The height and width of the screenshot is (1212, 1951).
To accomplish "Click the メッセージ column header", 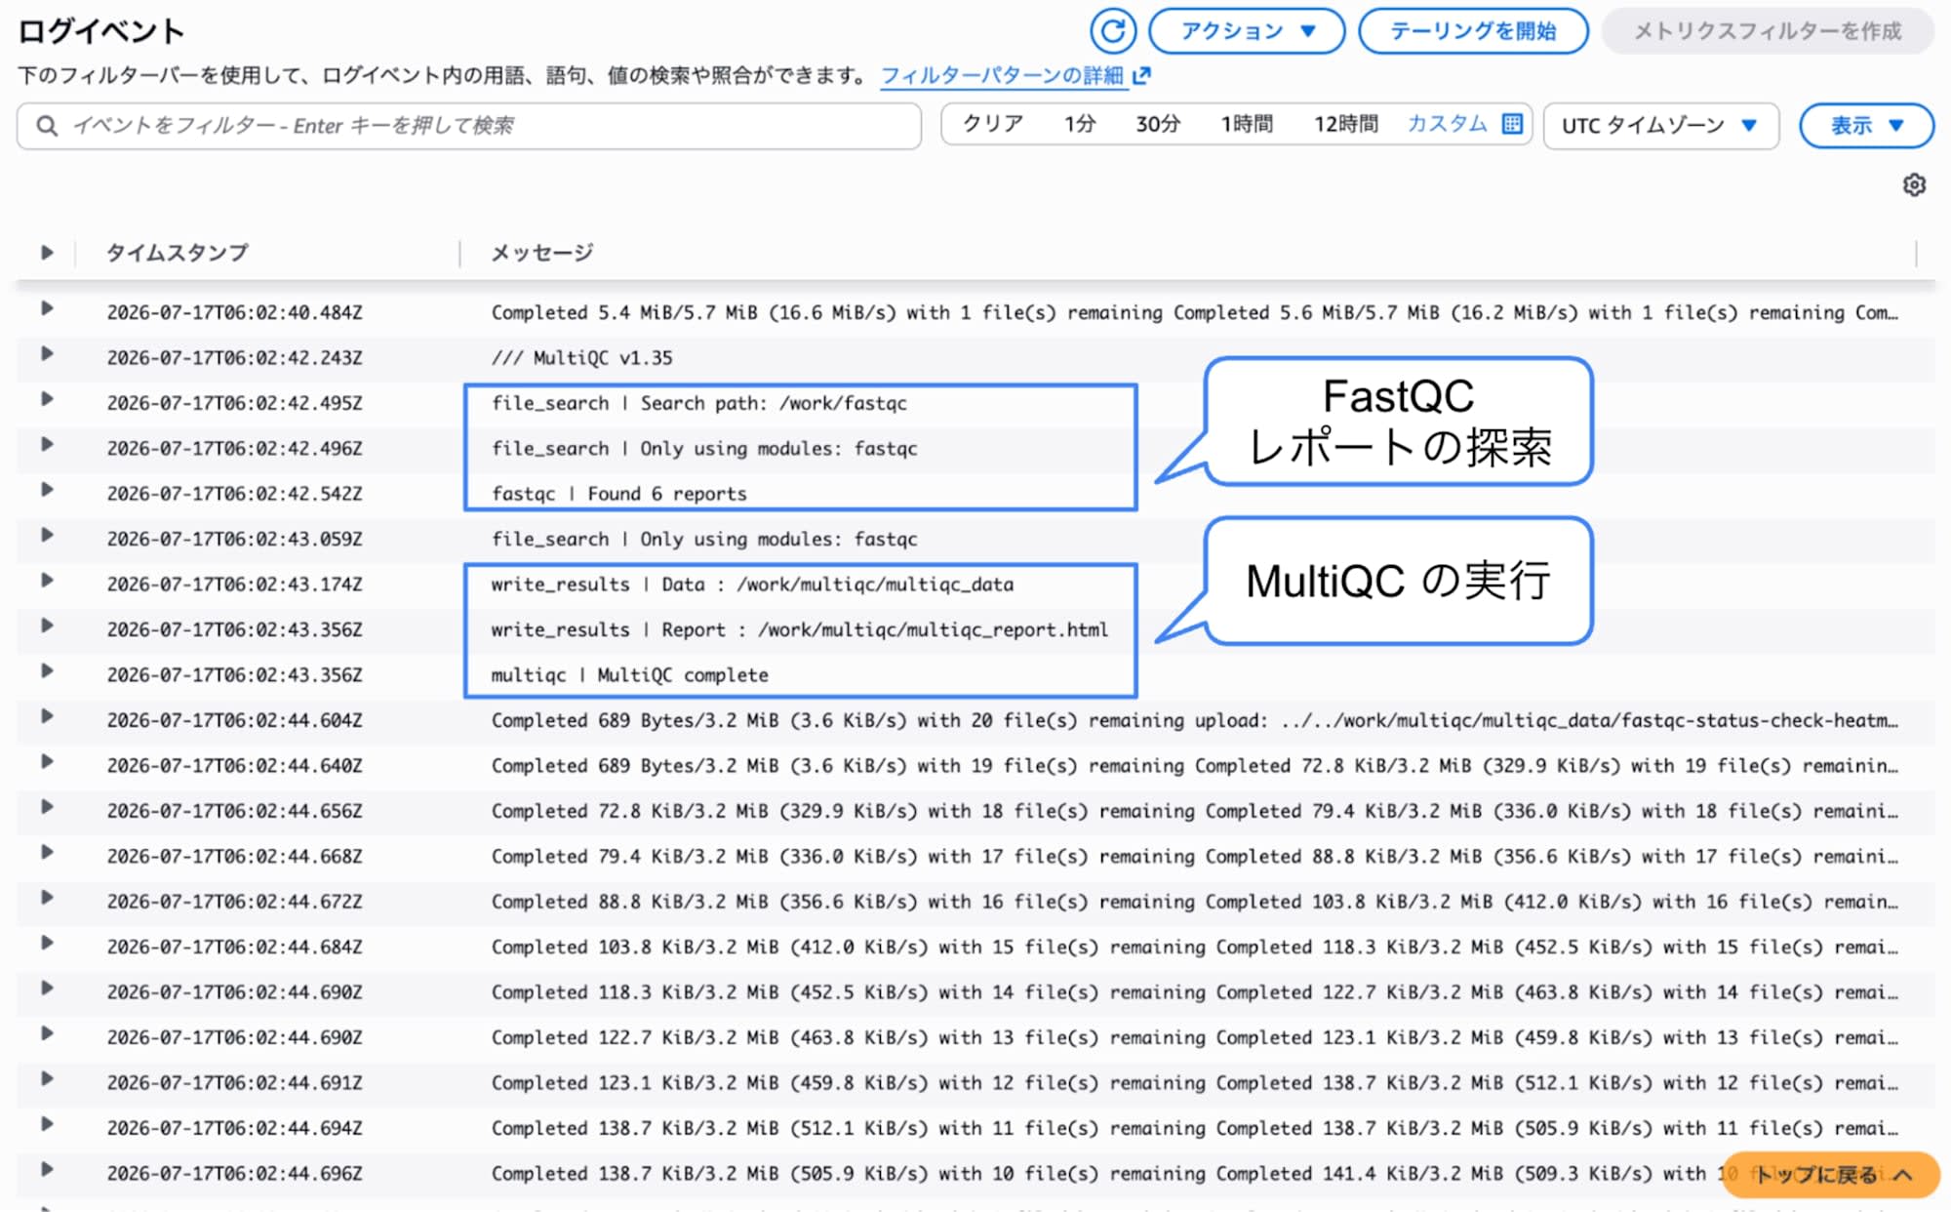I will (541, 253).
